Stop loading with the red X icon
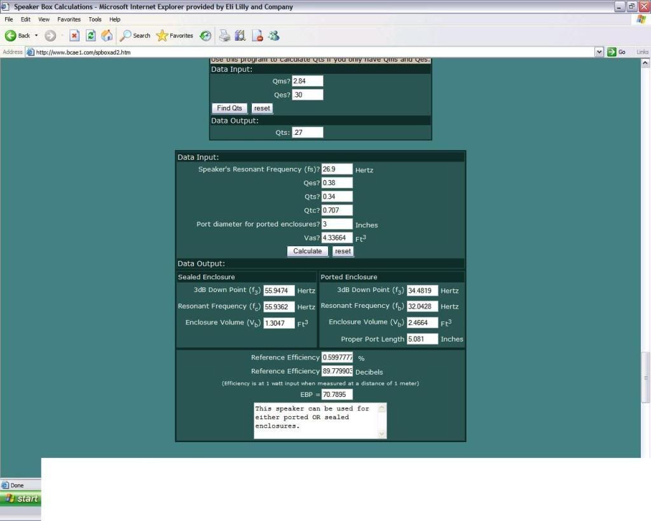The height and width of the screenshot is (521, 651). click(x=74, y=36)
